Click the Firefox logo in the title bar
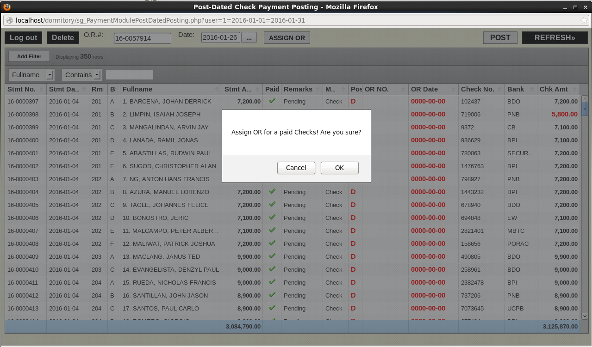Screen dimensions: 592x347 coord(6,7)
